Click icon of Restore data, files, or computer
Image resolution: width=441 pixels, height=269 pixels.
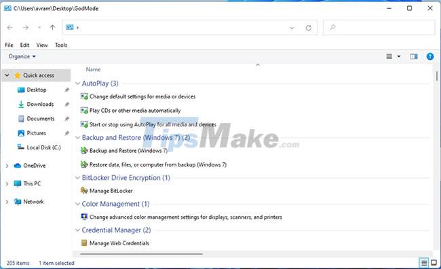tap(84, 164)
